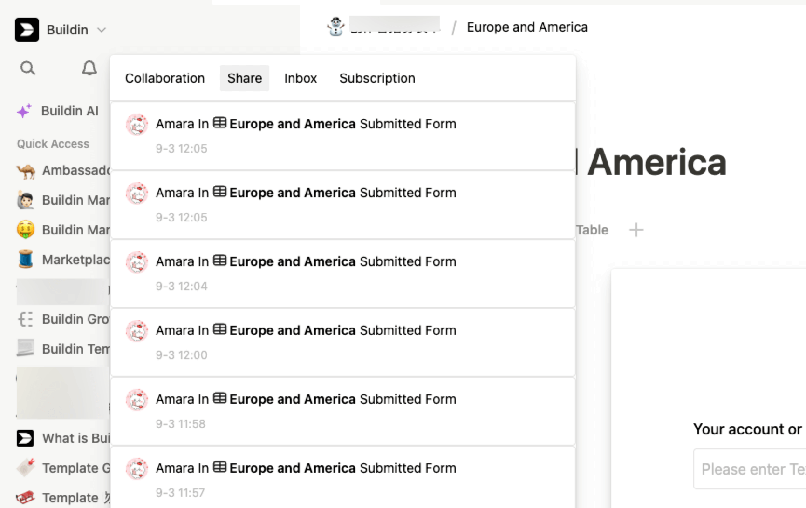
Task: Open Buildin AI sparkle icon
Action: click(x=24, y=111)
